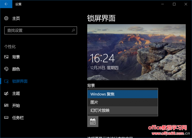Click the 任务栏 bar icon
Image resolution: width=192 pixels, height=138 pixels.
[x=6, y=117]
